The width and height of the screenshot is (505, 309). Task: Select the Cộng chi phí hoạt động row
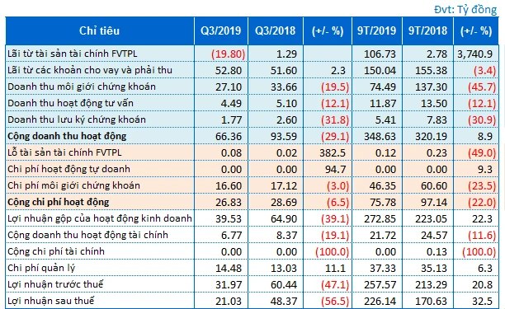coord(252,202)
